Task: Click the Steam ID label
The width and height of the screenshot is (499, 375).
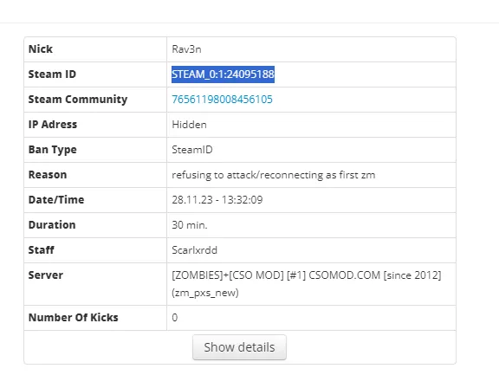Action: [52, 74]
